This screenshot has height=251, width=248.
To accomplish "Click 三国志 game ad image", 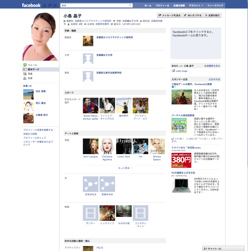I will pos(182,97).
